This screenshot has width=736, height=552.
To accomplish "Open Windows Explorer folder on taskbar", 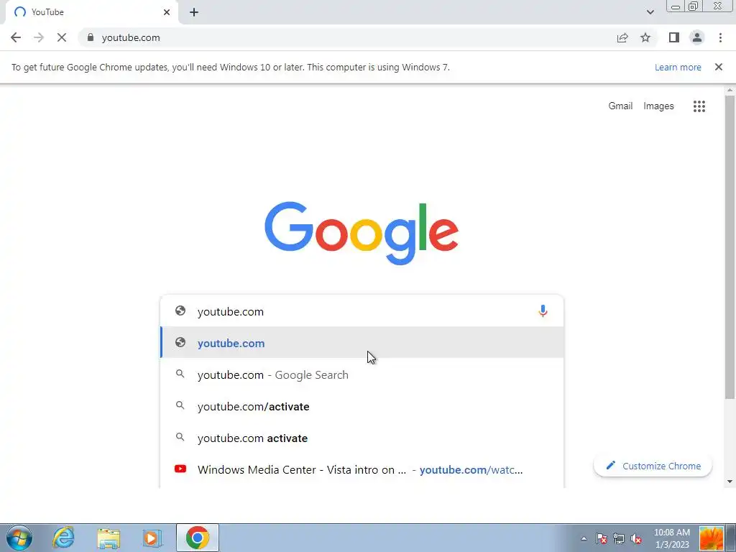I will point(109,538).
